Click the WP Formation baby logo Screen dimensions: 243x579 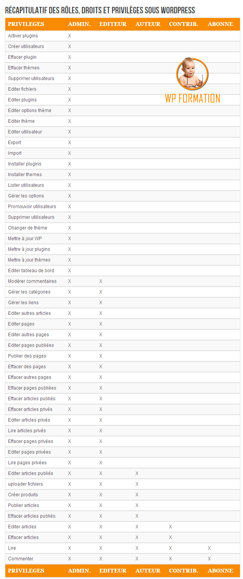pos(192,74)
